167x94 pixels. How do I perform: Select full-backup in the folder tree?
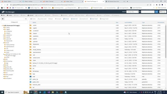pos(9,61)
